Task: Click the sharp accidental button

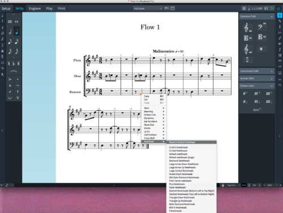Action: click(x=18, y=63)
